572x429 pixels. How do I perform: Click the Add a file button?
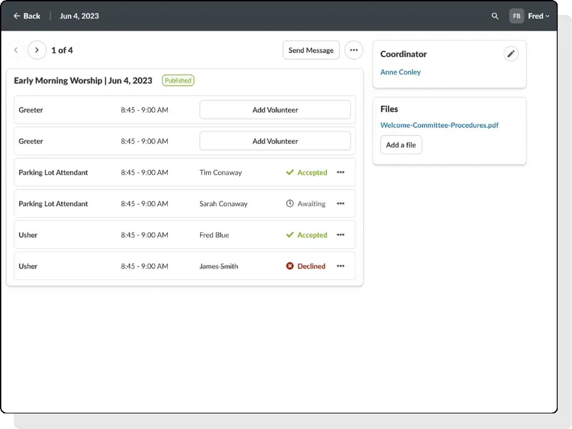click(401, 145)
